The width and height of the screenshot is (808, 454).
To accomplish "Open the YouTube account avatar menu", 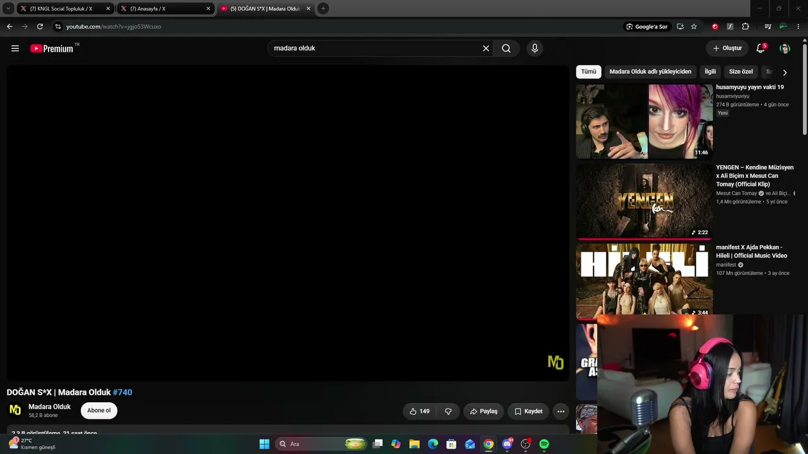I will pyautogui.click(x=785, y=49).
